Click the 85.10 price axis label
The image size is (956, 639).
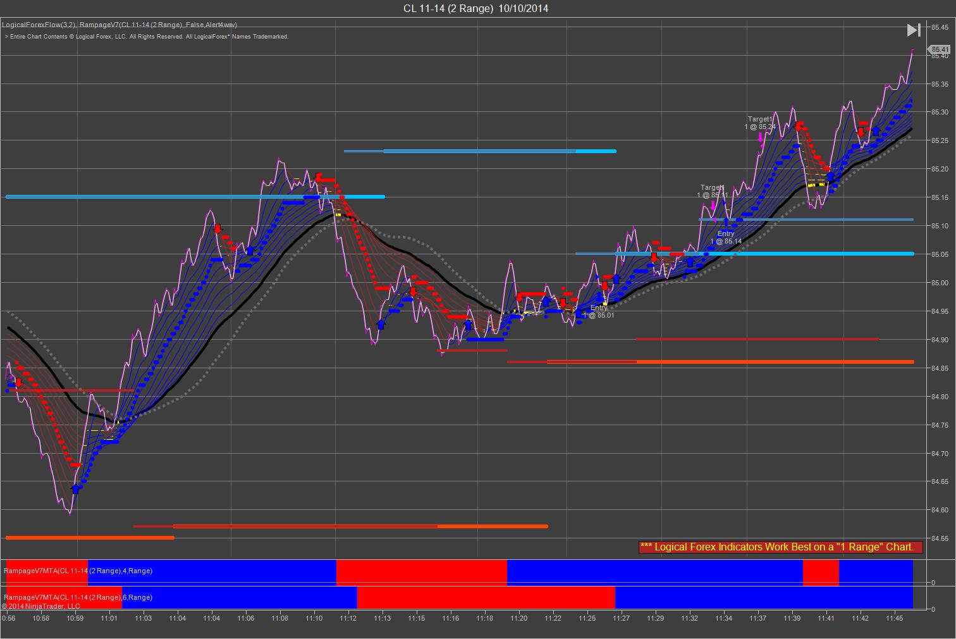point(940,226)
